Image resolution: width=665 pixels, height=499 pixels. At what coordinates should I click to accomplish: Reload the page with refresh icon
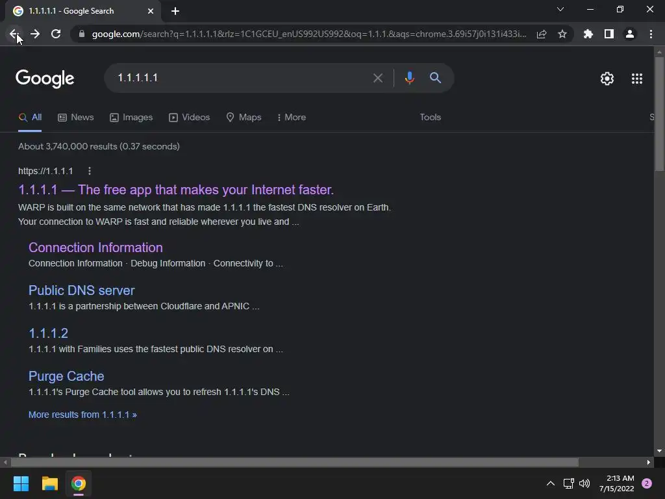[x=56, y=34]
